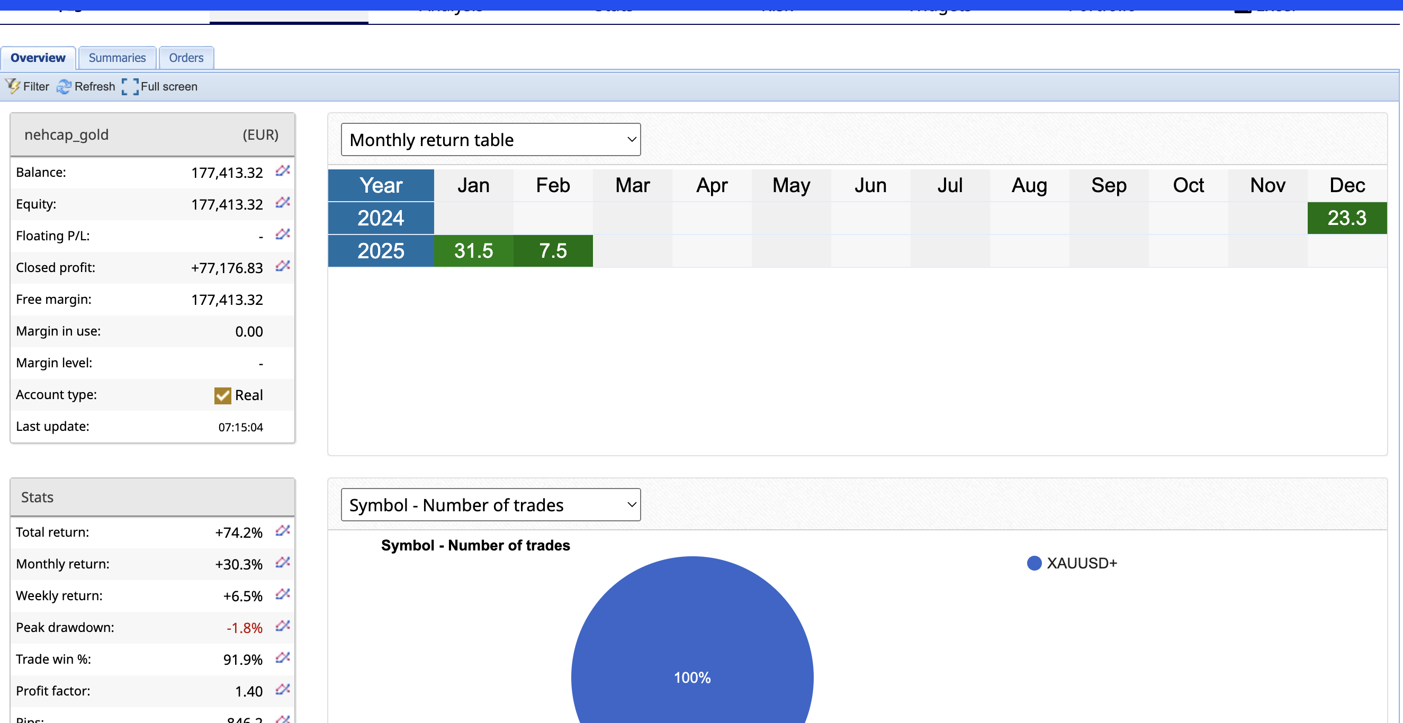Click chart icon beside Balance value
Viewport: 1403px width, 723px height.
click(282, 171)
